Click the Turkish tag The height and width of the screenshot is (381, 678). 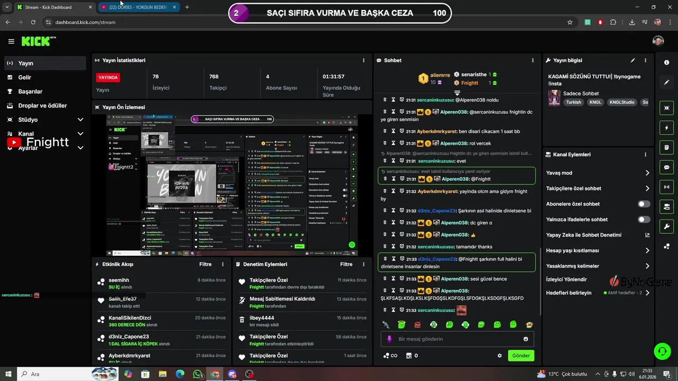[x=573, y=102]
